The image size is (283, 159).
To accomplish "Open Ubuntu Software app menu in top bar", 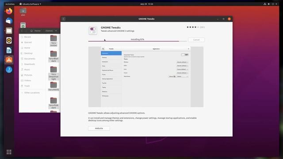I will pos(30,4).
